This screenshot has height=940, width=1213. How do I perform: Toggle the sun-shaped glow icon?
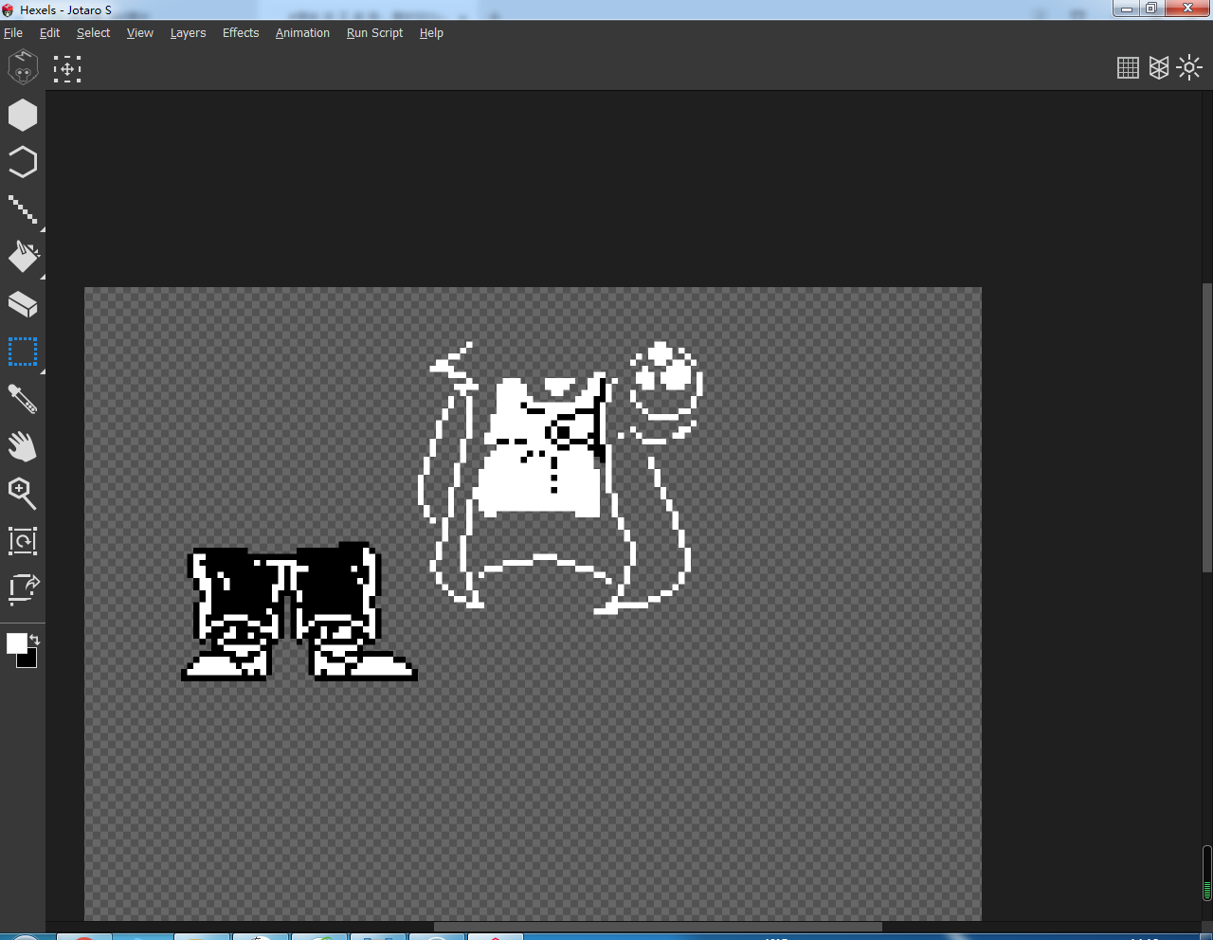point(1189,67)
